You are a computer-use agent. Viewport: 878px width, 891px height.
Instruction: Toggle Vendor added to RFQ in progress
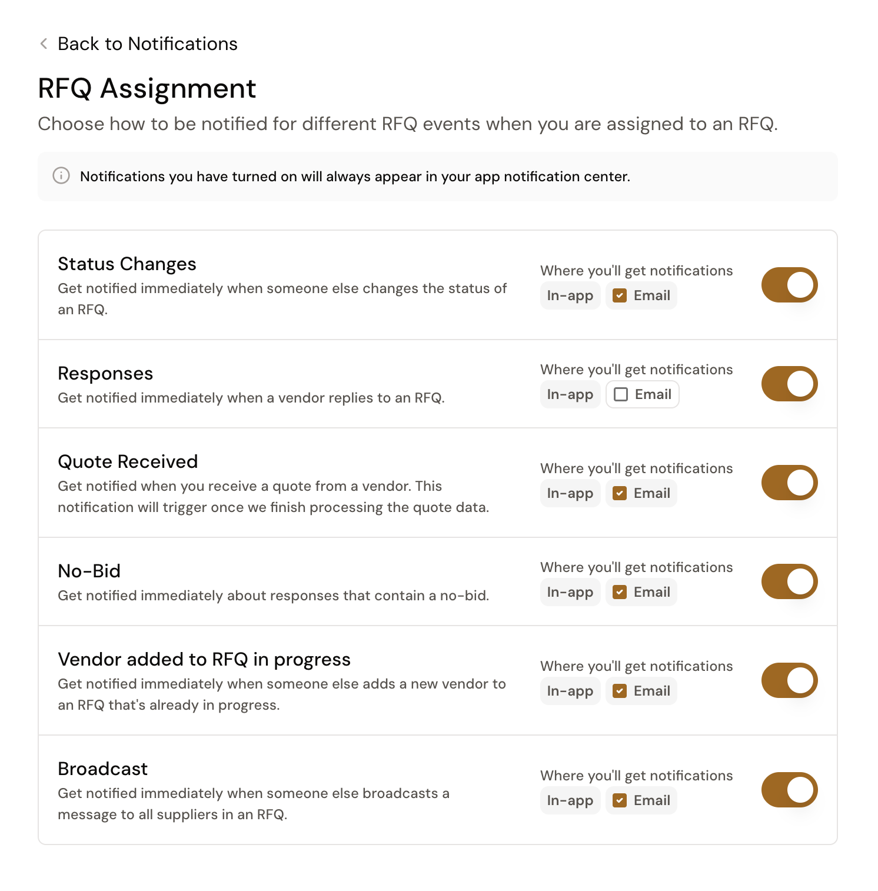pos(789,681)
